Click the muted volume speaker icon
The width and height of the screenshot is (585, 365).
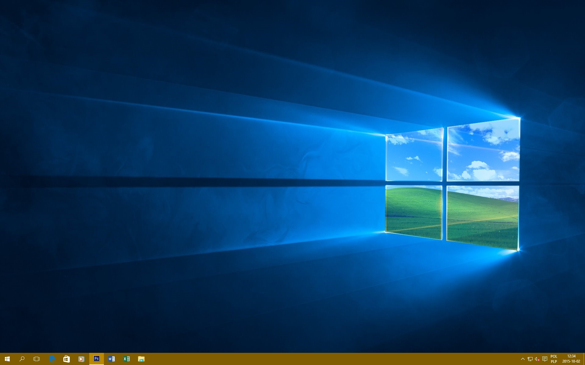click(x=537, y=359)
